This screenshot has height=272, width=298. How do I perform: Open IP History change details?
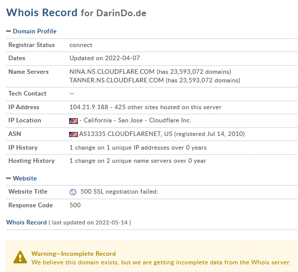pos(138,148)
